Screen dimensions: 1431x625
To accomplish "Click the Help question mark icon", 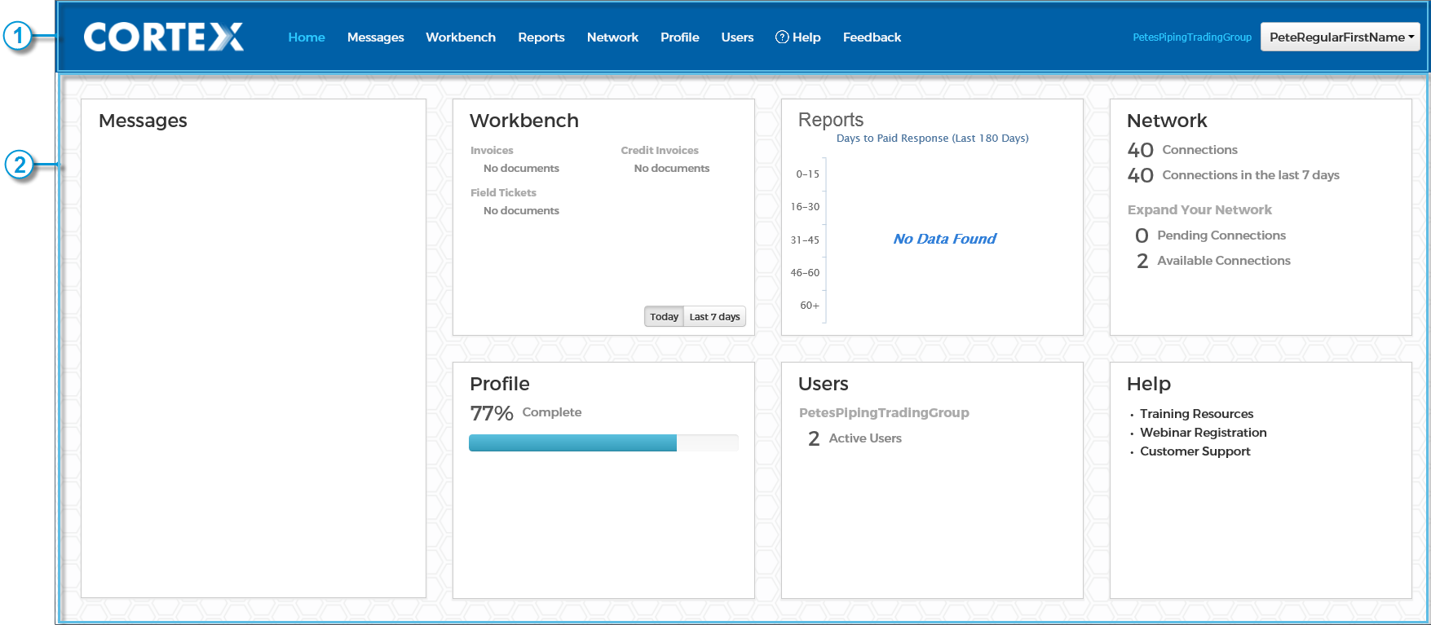I will [781, 37].
